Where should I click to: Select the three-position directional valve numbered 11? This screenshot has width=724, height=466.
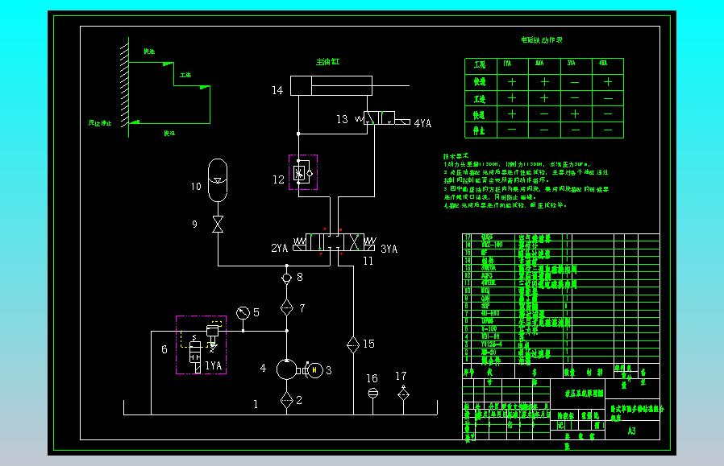[x=335, y=242]
